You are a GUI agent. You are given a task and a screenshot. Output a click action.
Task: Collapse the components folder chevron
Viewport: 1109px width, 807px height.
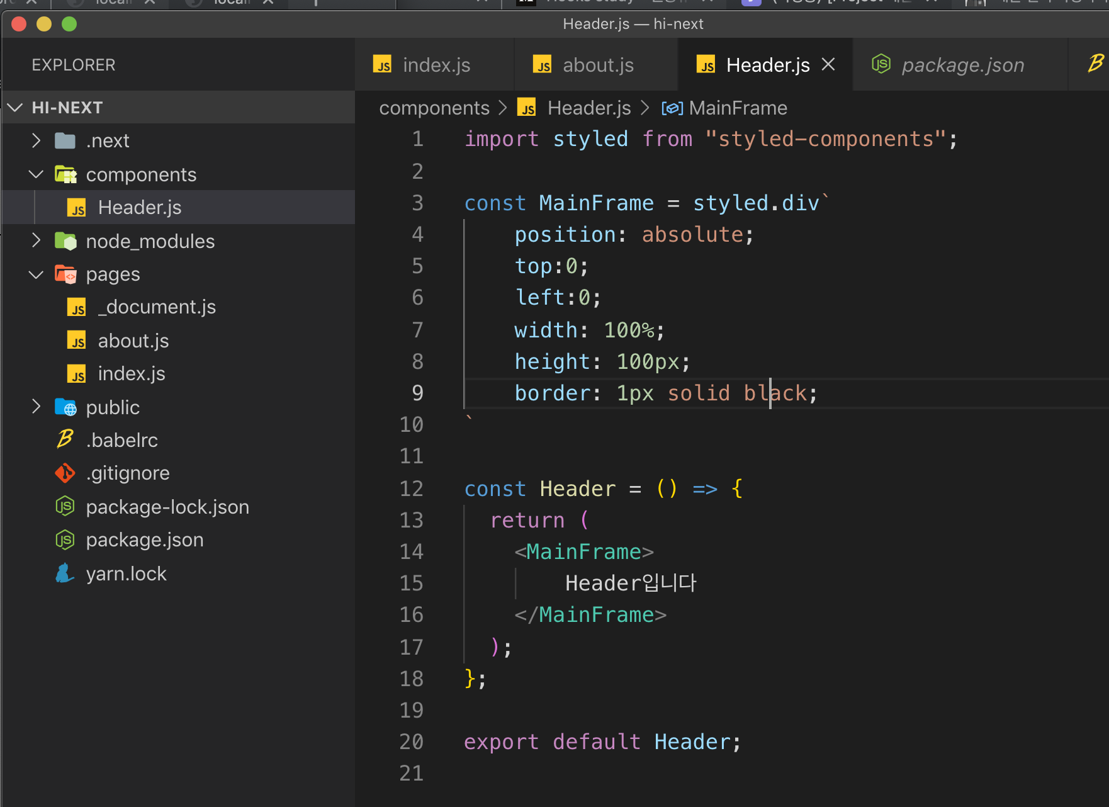(x=37, y=174)
